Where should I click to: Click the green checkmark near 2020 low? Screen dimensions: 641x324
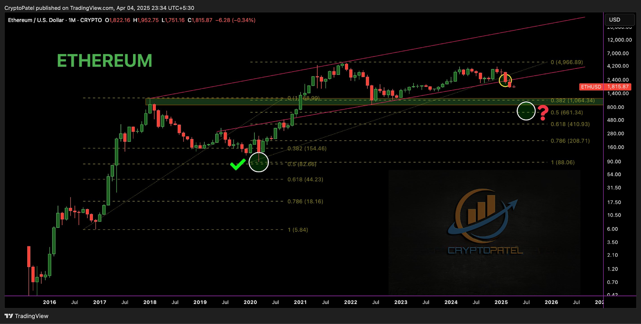(x=238, y=164)
